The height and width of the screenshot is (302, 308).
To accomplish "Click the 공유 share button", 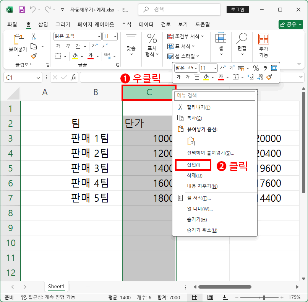I will coord(291,24).
